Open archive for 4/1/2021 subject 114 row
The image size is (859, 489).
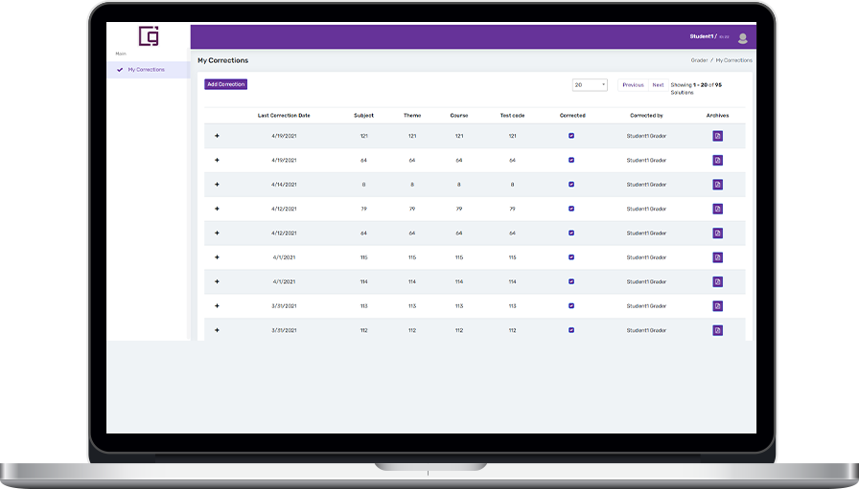tap(717, 281)
